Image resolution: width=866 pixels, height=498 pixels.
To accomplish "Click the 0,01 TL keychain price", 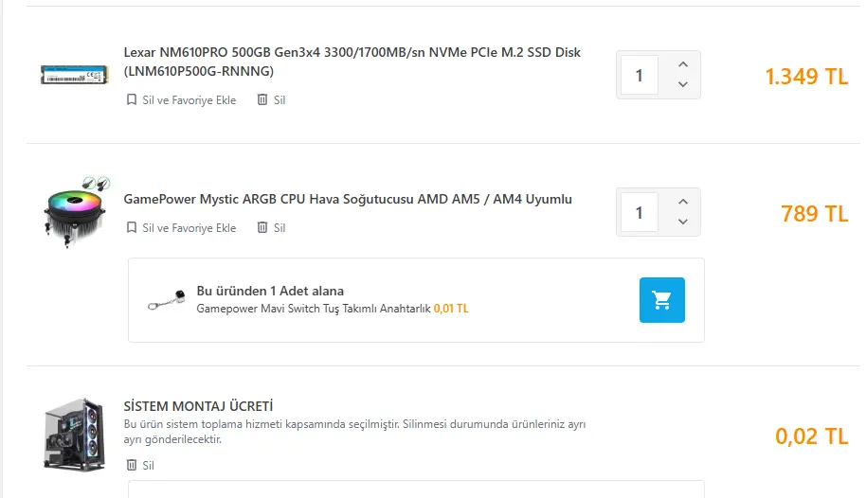I will click(x=451, y=309).
